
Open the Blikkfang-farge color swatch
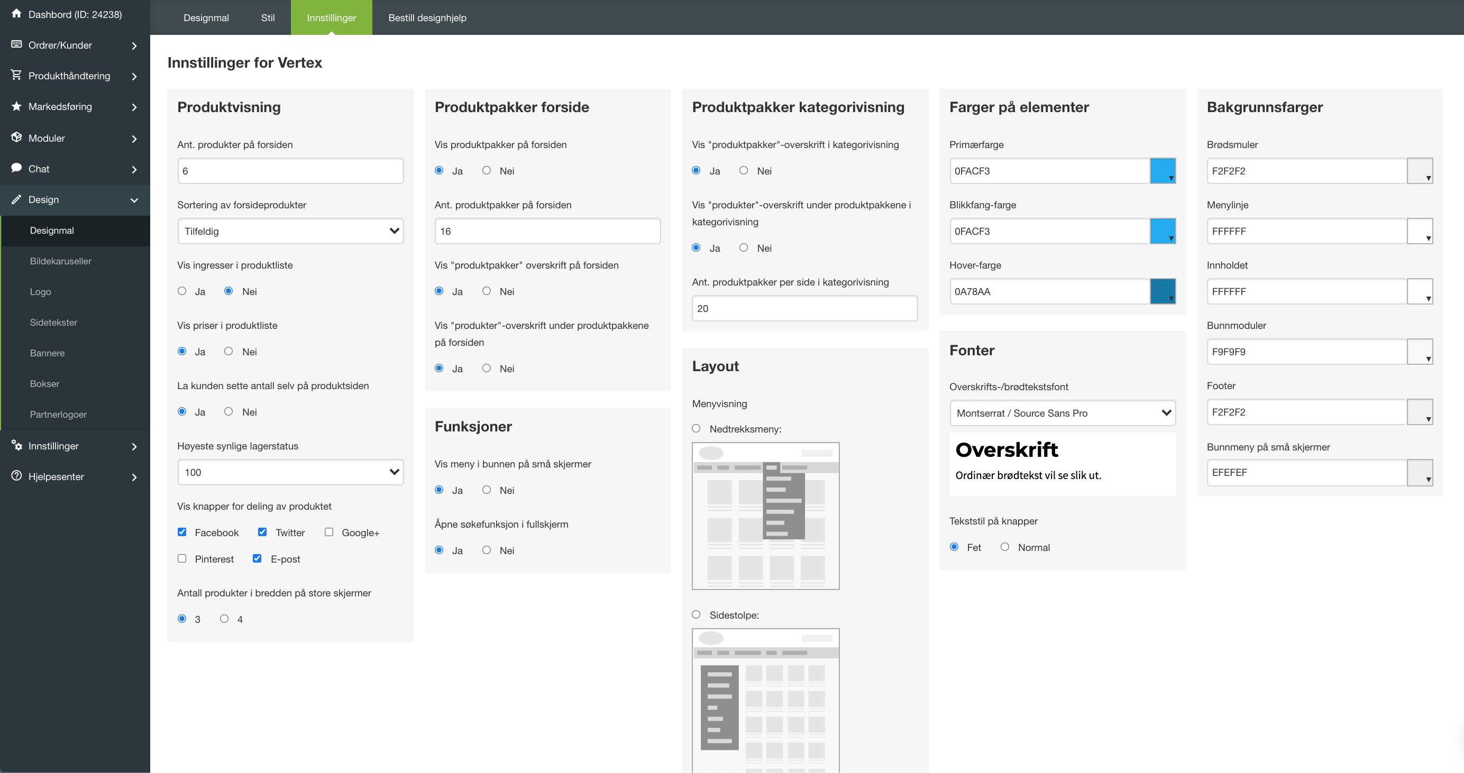(x=1162, y=231)
